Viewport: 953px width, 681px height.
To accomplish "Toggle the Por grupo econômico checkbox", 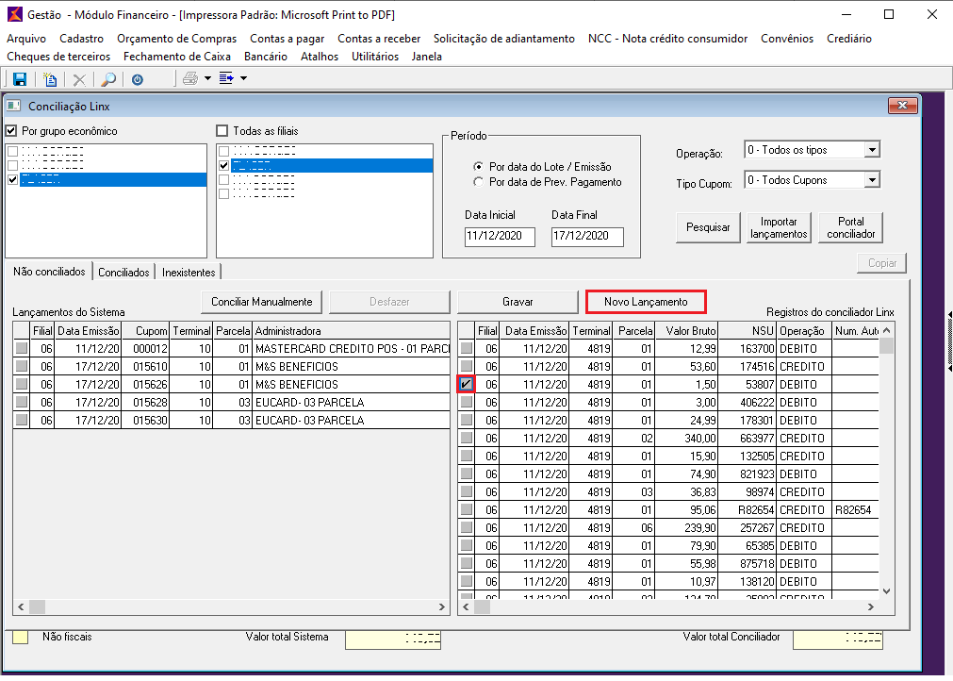I will (12, 131).
